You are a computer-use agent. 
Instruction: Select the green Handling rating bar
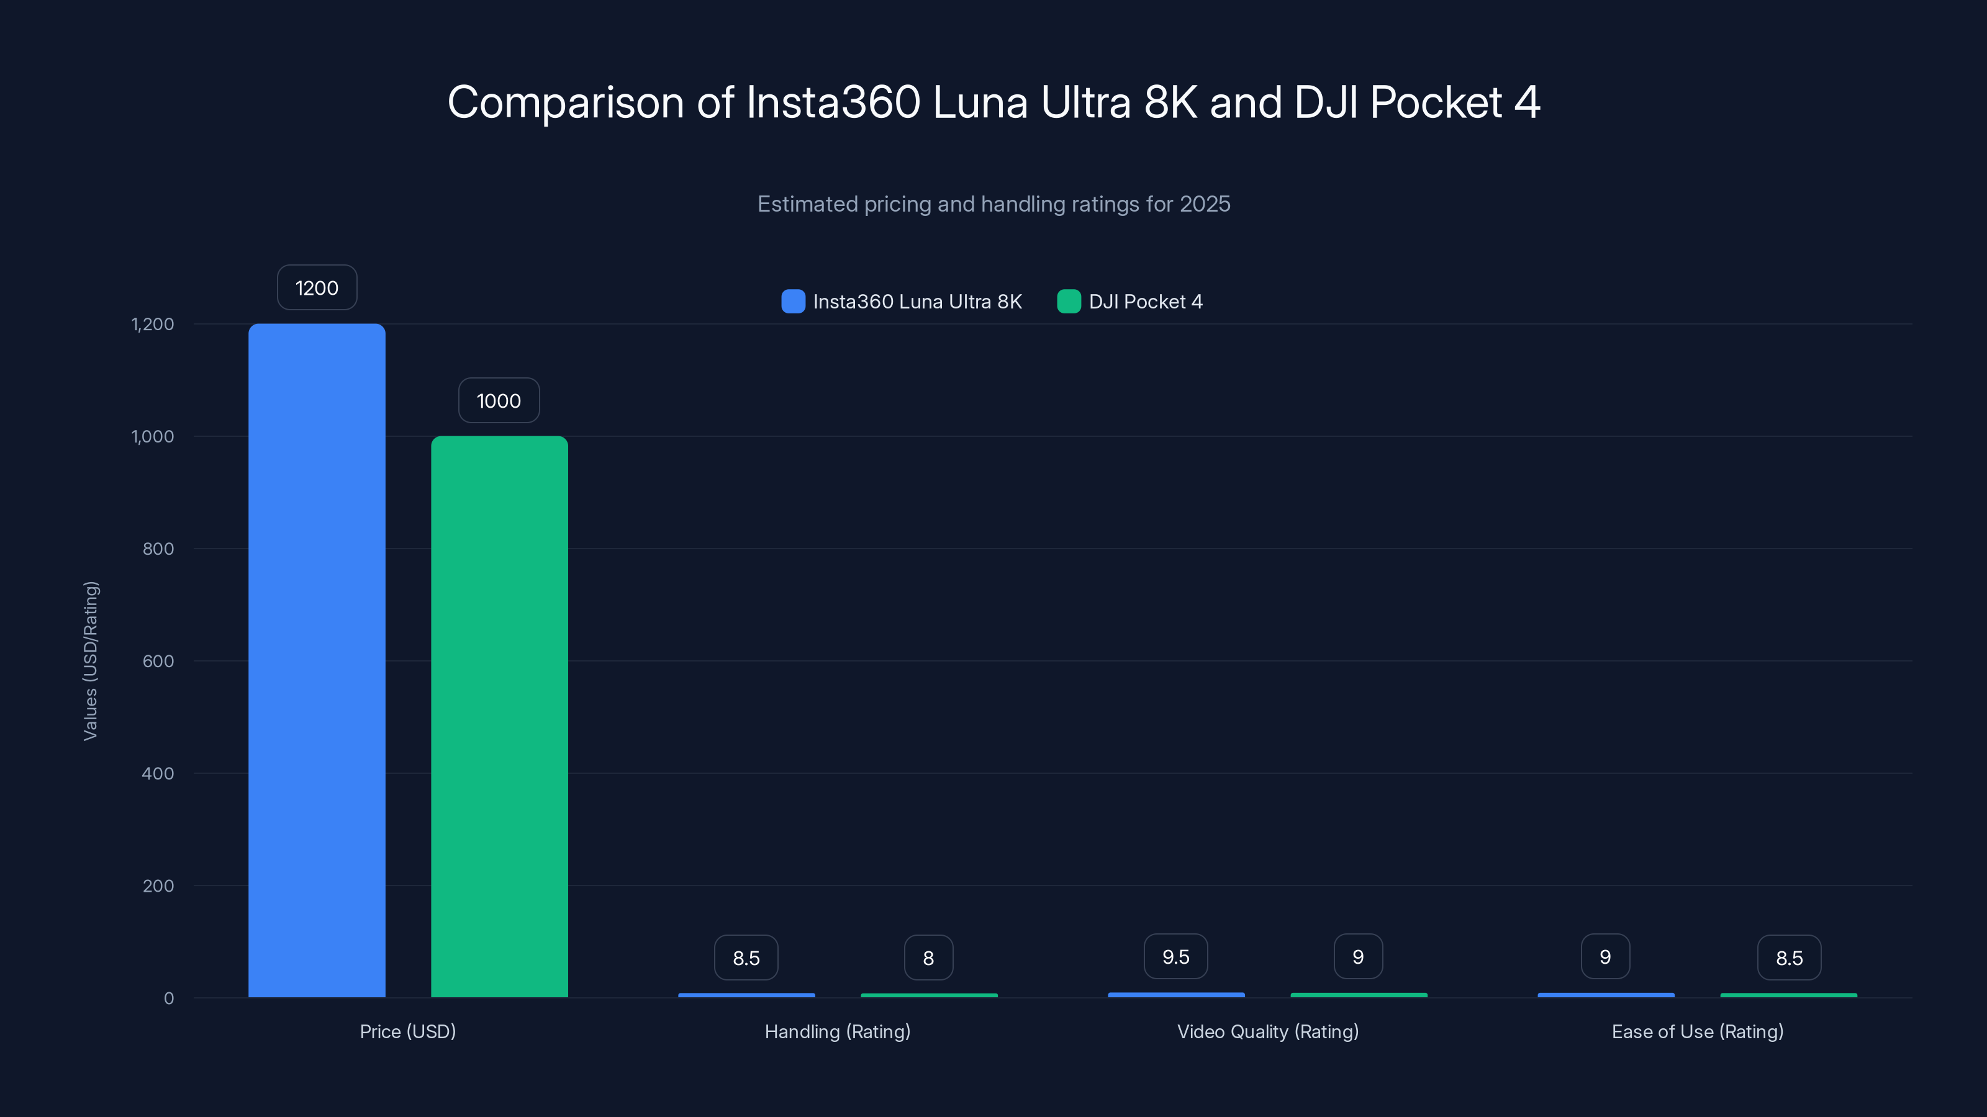pos(929,995)
